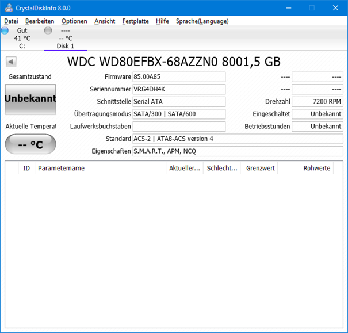Click the Firmware field 85.00A85

click(179, 77)
